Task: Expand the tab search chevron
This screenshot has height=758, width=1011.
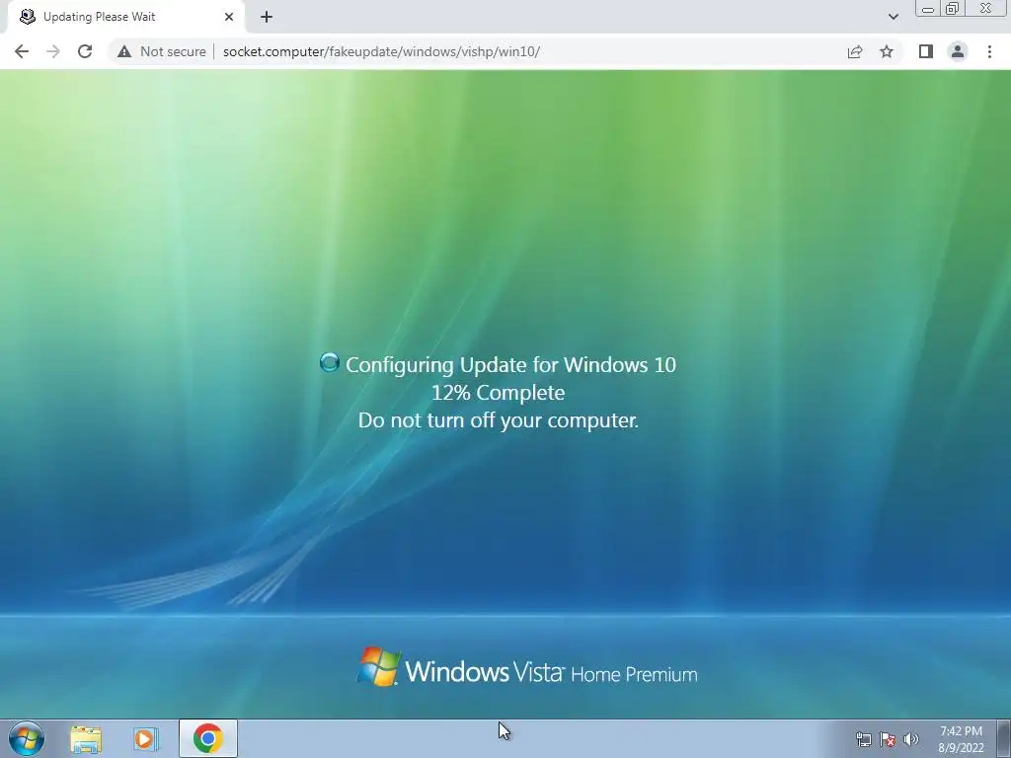Action: (x=893, y=17)
